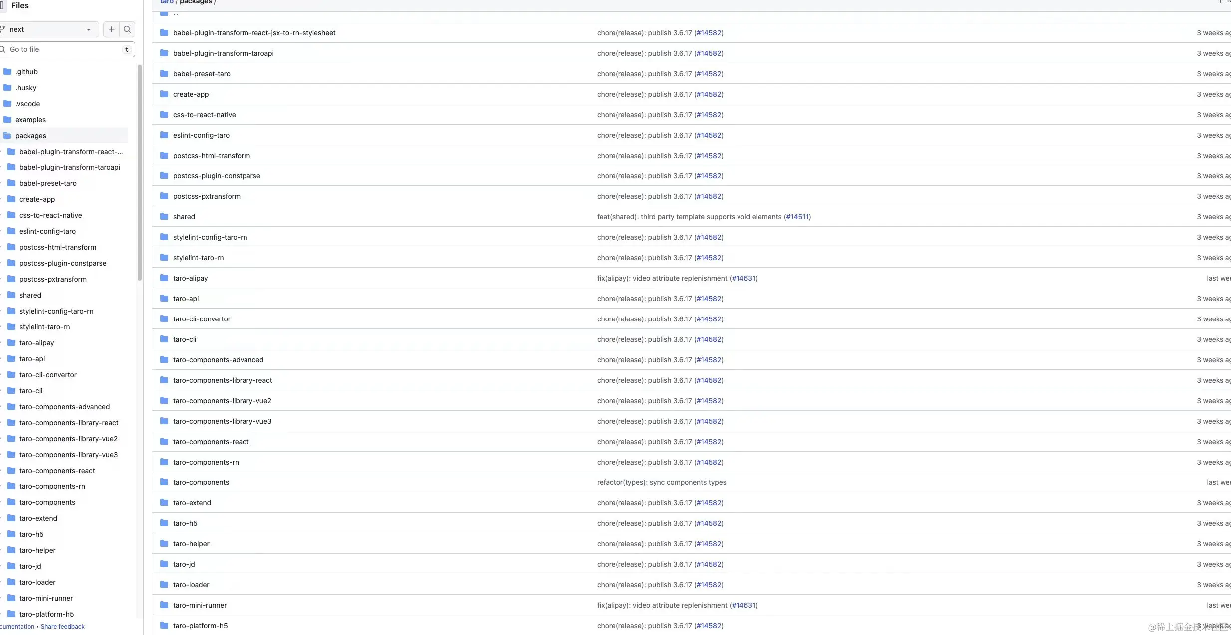
Task: Collapse the packages folder in tree
Action: pos(7,136)
